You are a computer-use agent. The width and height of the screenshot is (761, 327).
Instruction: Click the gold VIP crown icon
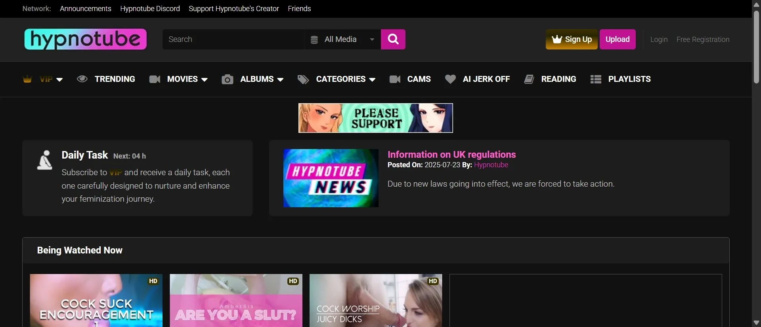(27, 79)
